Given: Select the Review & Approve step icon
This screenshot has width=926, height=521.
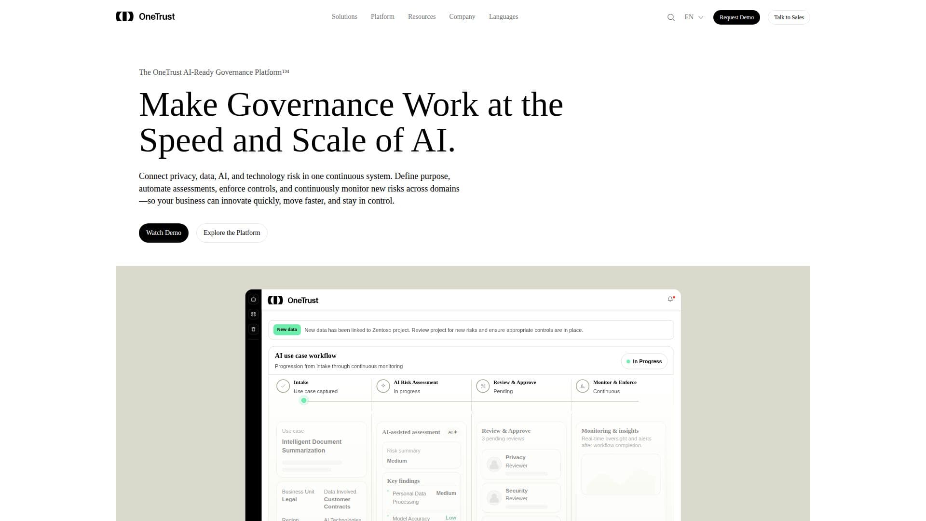Looking at the screenshot, I should coord(483,386).
